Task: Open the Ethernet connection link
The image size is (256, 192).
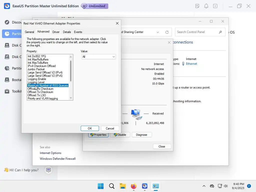Action: (x=191, y=64)
